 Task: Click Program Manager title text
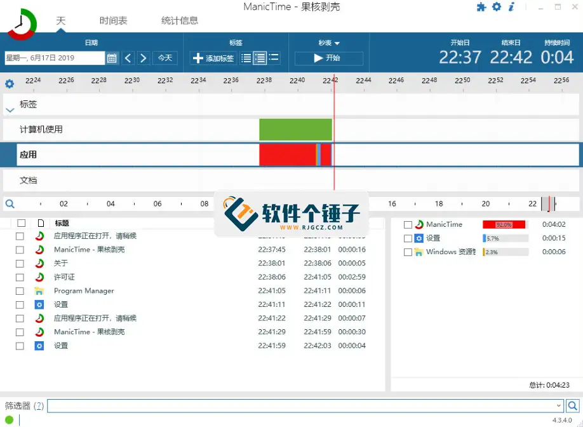point(84,291)
